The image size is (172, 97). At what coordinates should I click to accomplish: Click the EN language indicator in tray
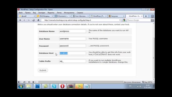(130, 86)
